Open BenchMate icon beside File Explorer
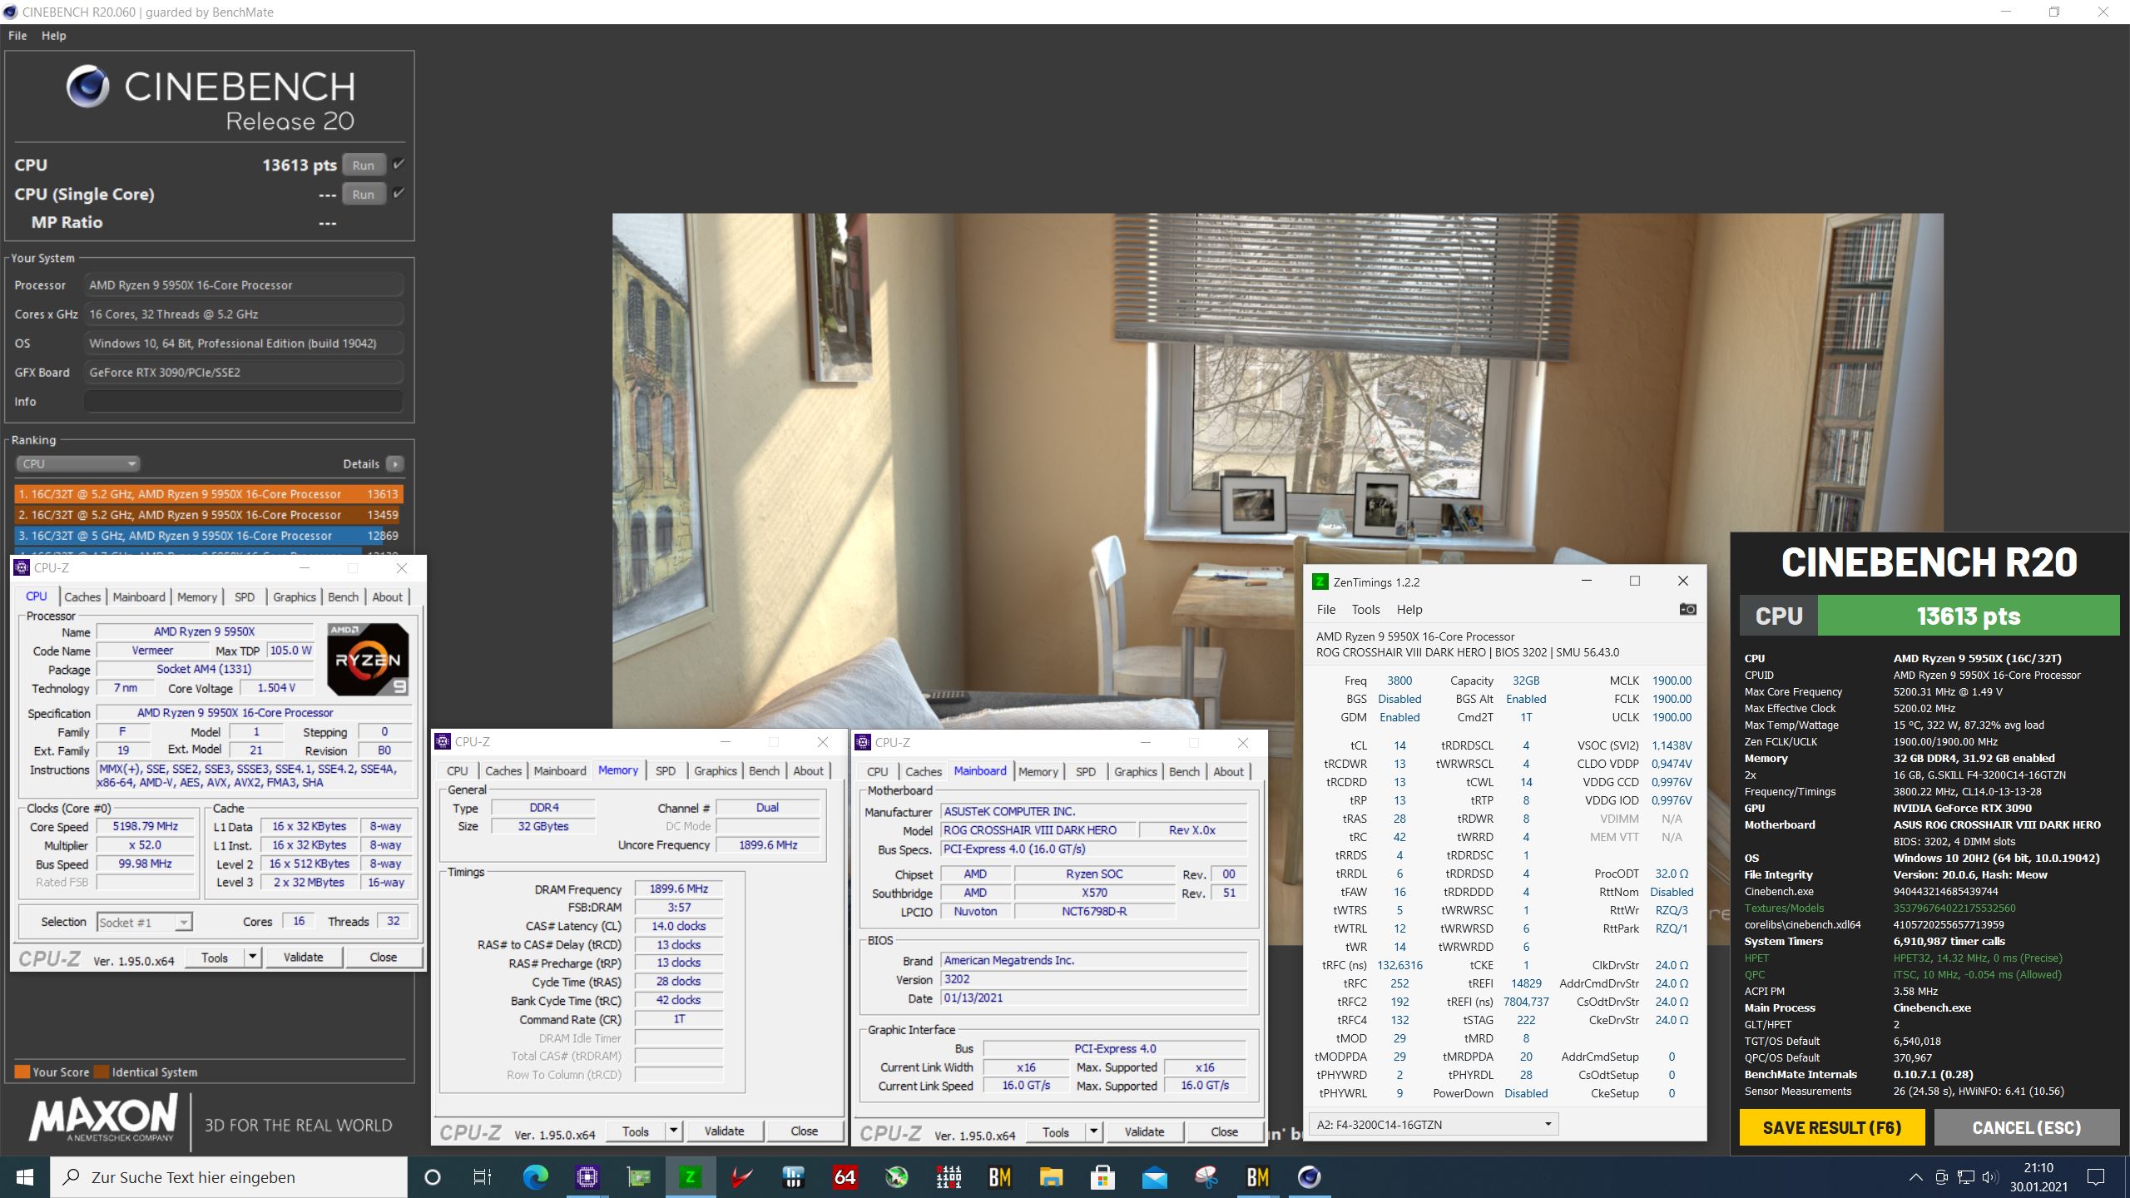 tap(999, 1177)
